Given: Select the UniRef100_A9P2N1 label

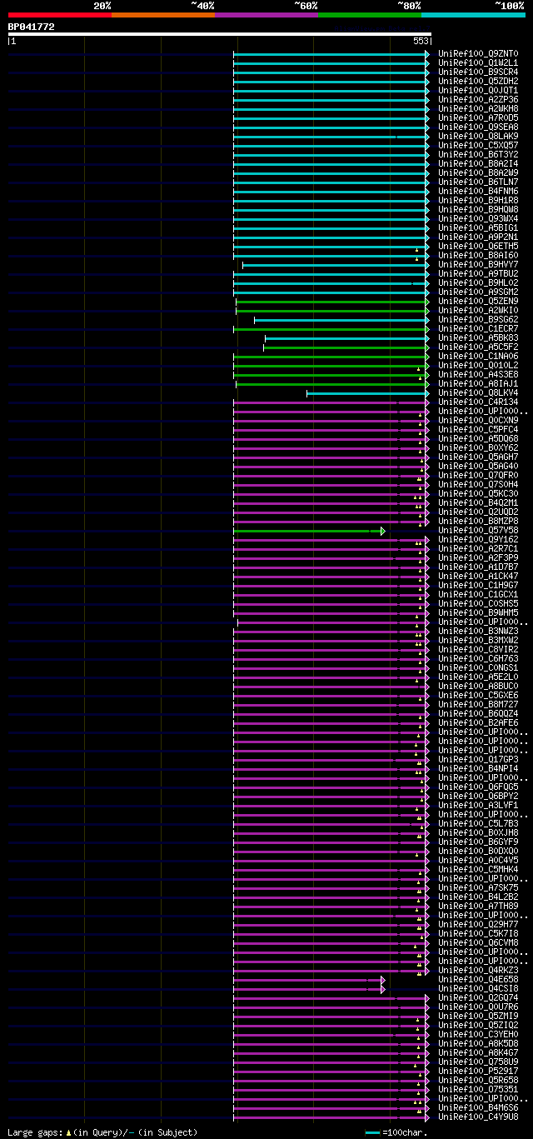Looking at the screenshot, I should coord(478,237).
